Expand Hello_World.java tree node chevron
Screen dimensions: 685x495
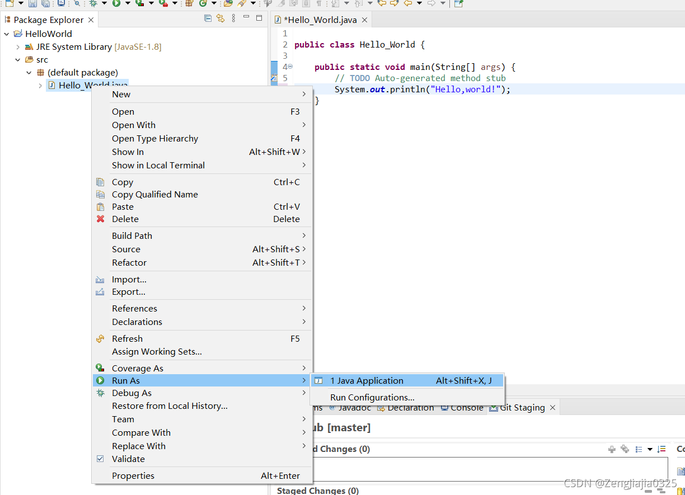(x=40, y=86)
